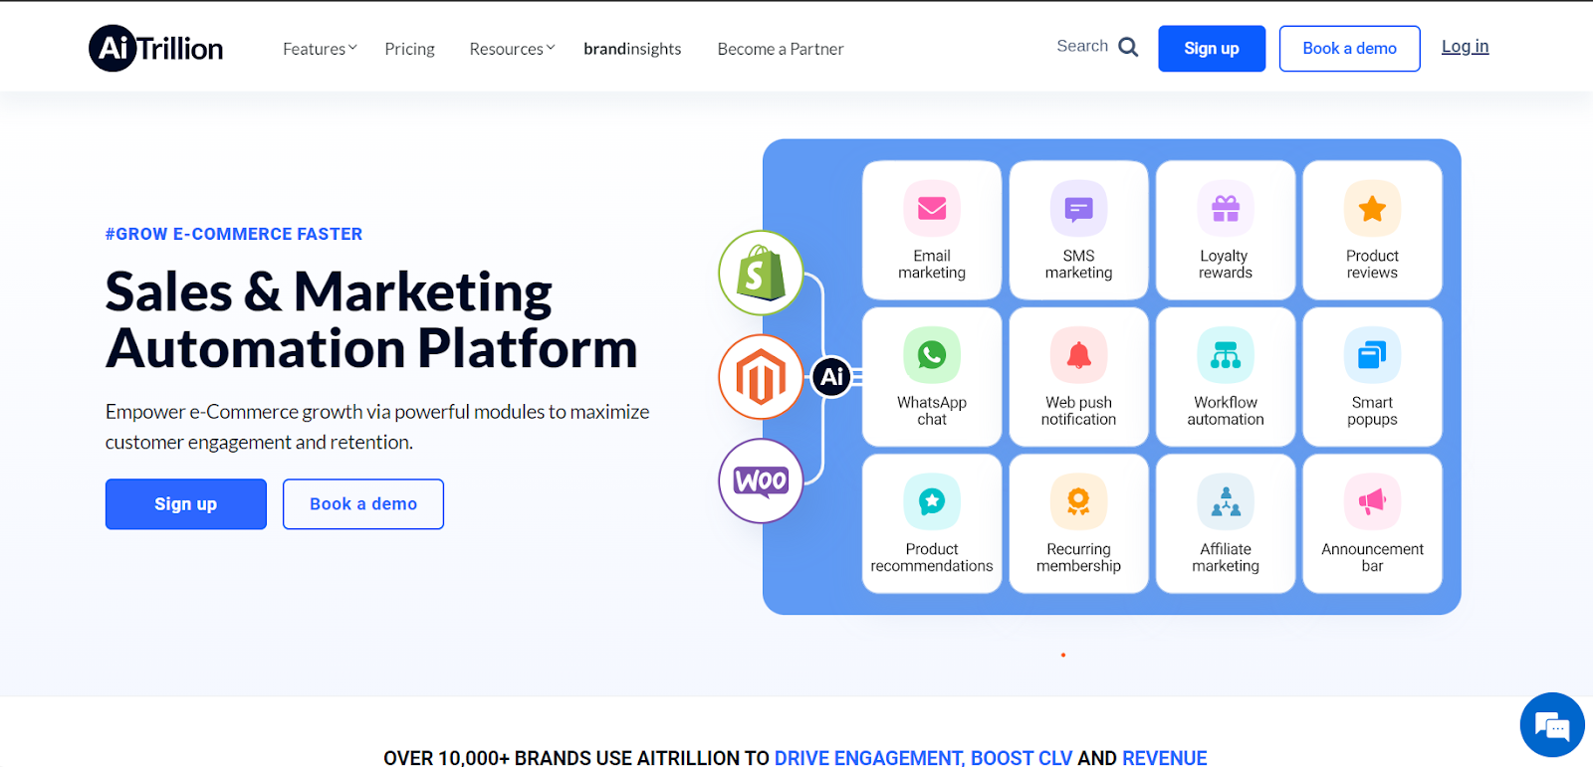Open the Pricing page
1593x767 pixels.
pos(409,49)
